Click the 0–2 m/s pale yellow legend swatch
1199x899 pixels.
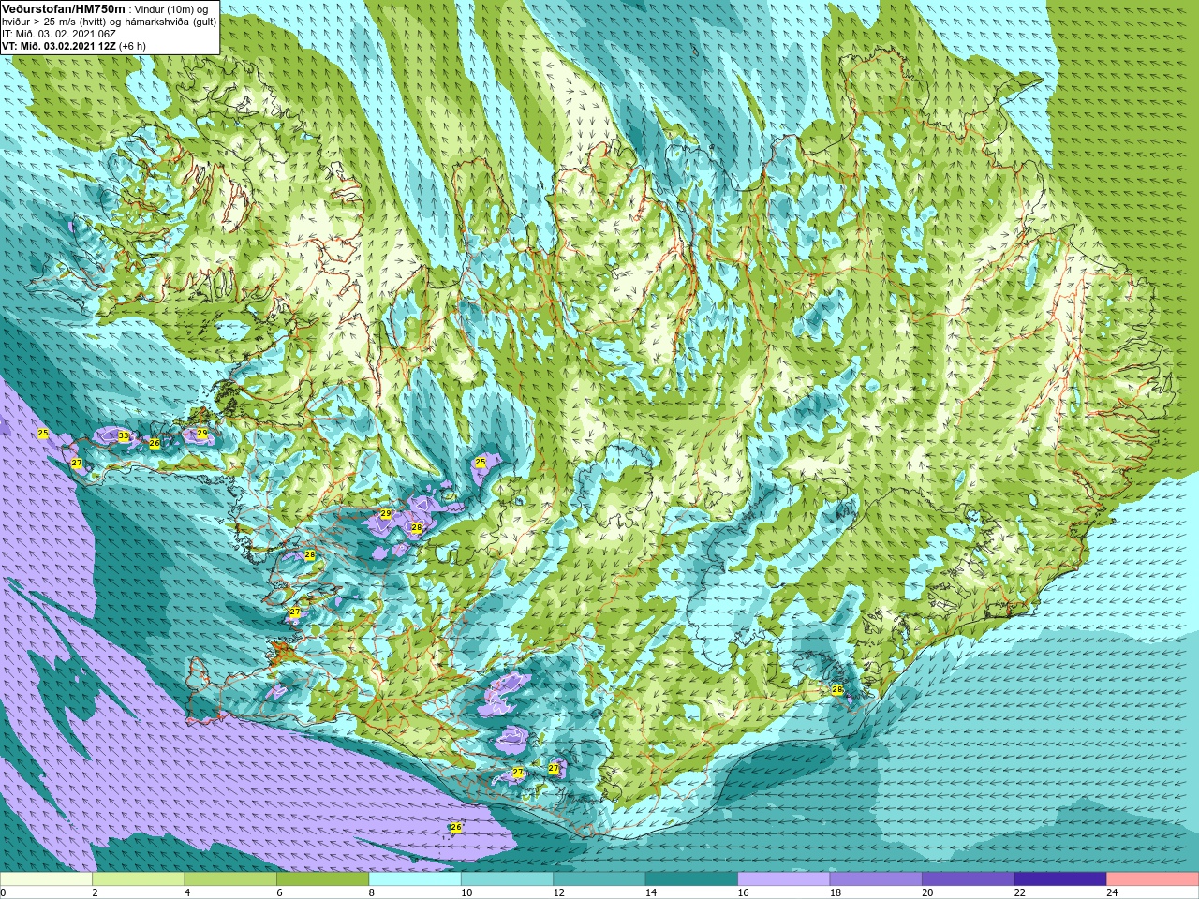tap(46, 879)
